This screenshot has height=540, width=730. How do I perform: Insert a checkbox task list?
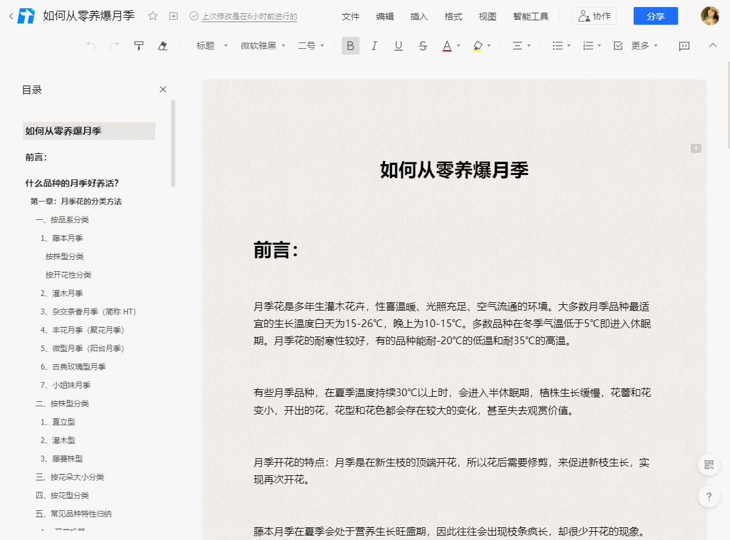tap(618, 46)
